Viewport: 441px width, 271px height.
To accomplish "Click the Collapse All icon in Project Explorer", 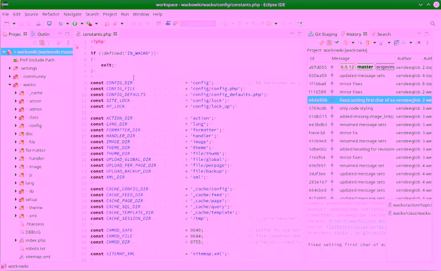I will [x=35, y=43].
